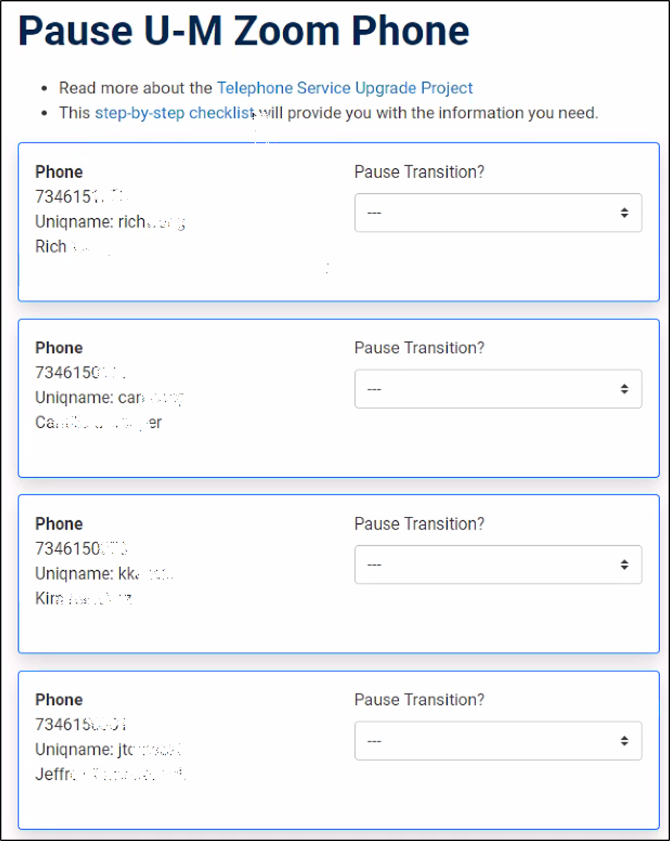
Task: Click the Pause Transition? label in the second card
Action: pyautogui.click(x=419, y=348)
